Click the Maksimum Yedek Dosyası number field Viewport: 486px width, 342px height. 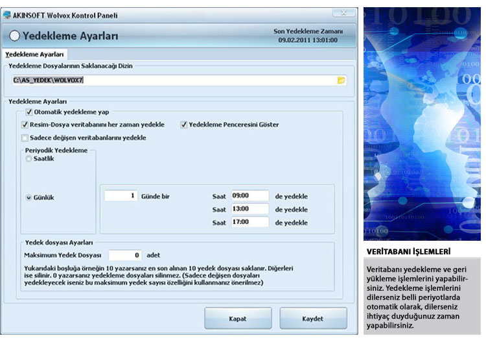click(x=124, y=255)
